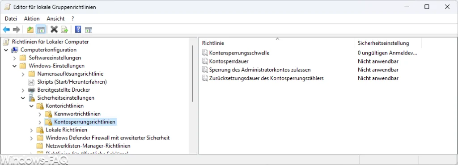Click 'Nicht anwendbar' in the Kontosperrdauer row
This screenshot has width=458, height=165.
[x=378, y=61]
